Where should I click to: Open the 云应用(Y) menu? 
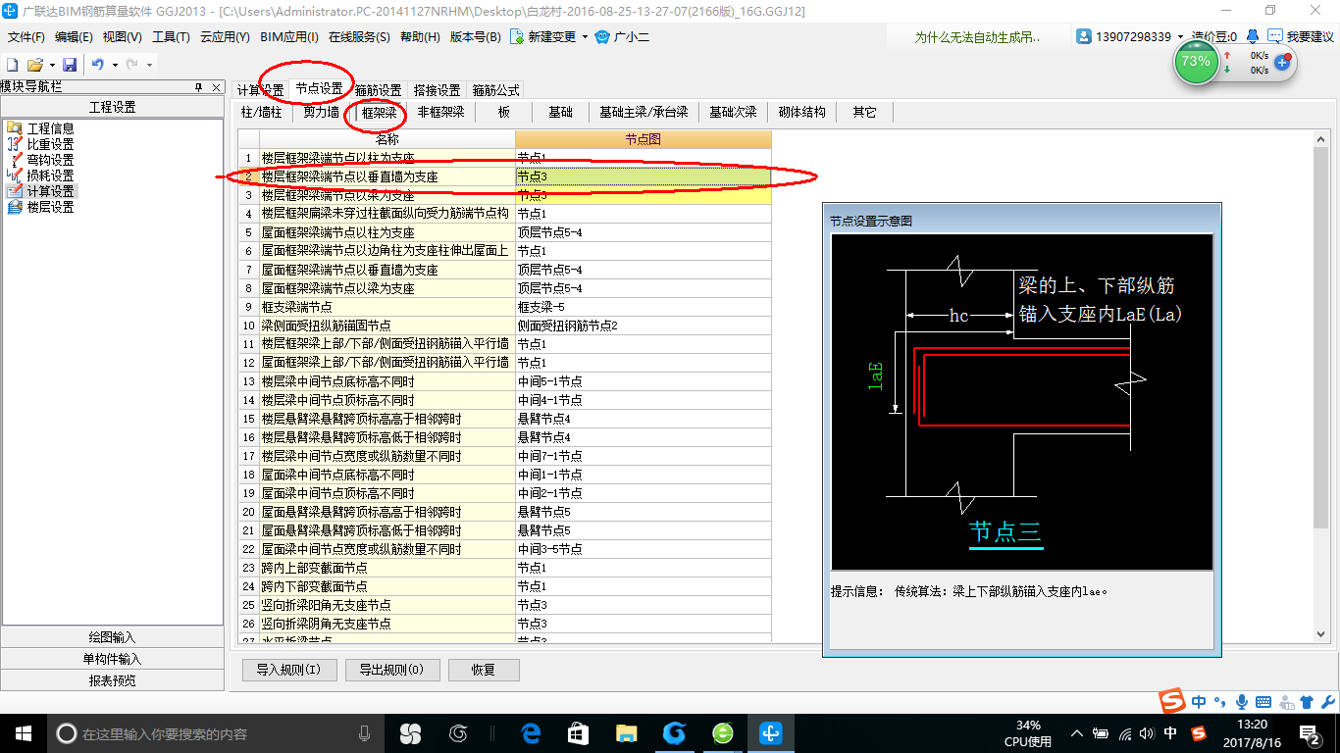tap(225, 36)
